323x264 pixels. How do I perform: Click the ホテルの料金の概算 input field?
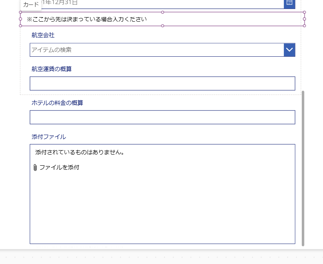pos(163,117)
